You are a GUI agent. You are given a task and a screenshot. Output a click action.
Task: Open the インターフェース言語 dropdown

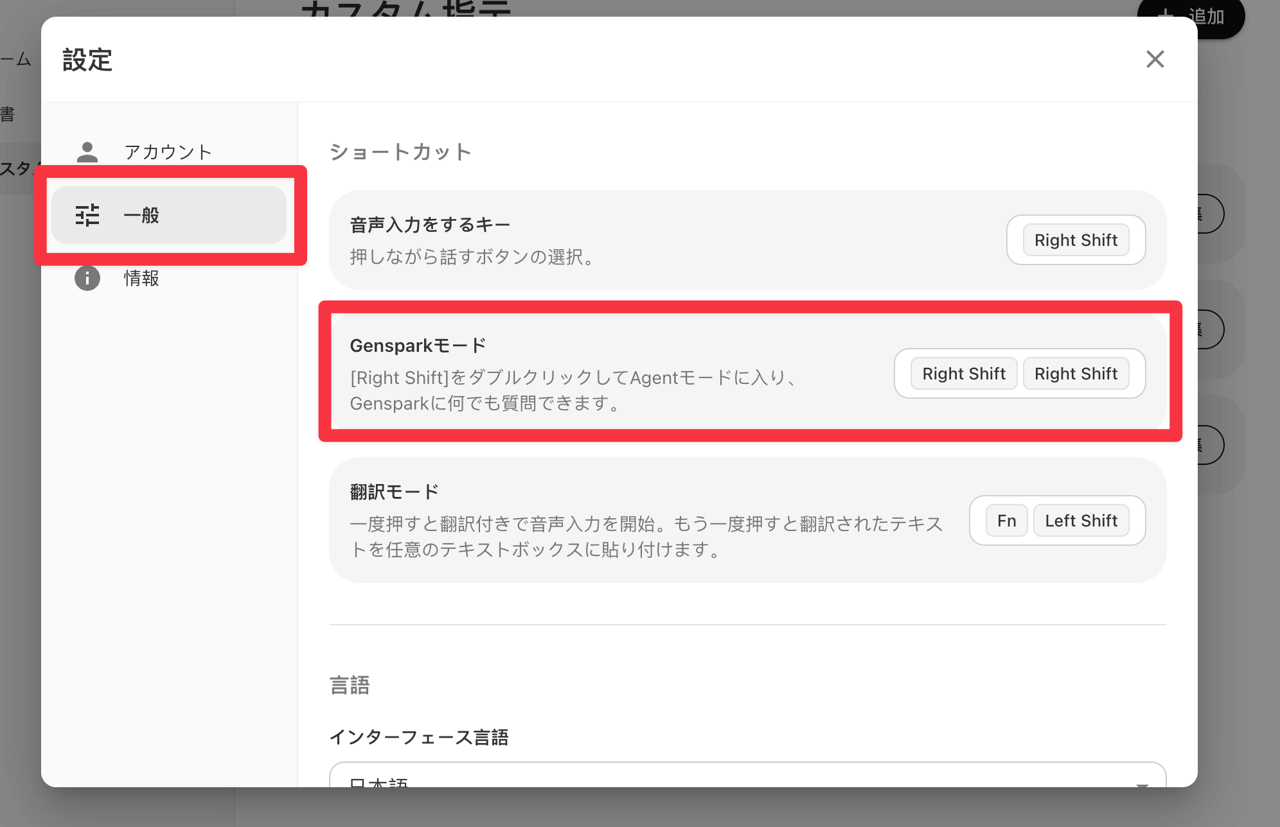pyautogui.click(x=747, y=776)
